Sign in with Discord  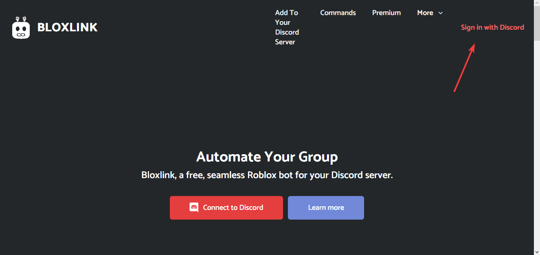click(x=492, y=27)
